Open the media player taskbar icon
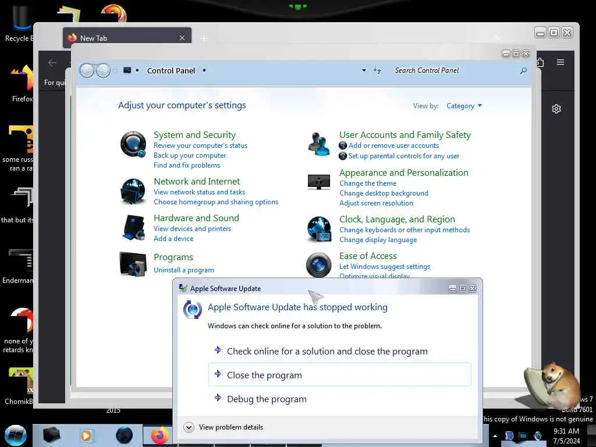This screenshot has height=447, width=596. tap(86, 435)
